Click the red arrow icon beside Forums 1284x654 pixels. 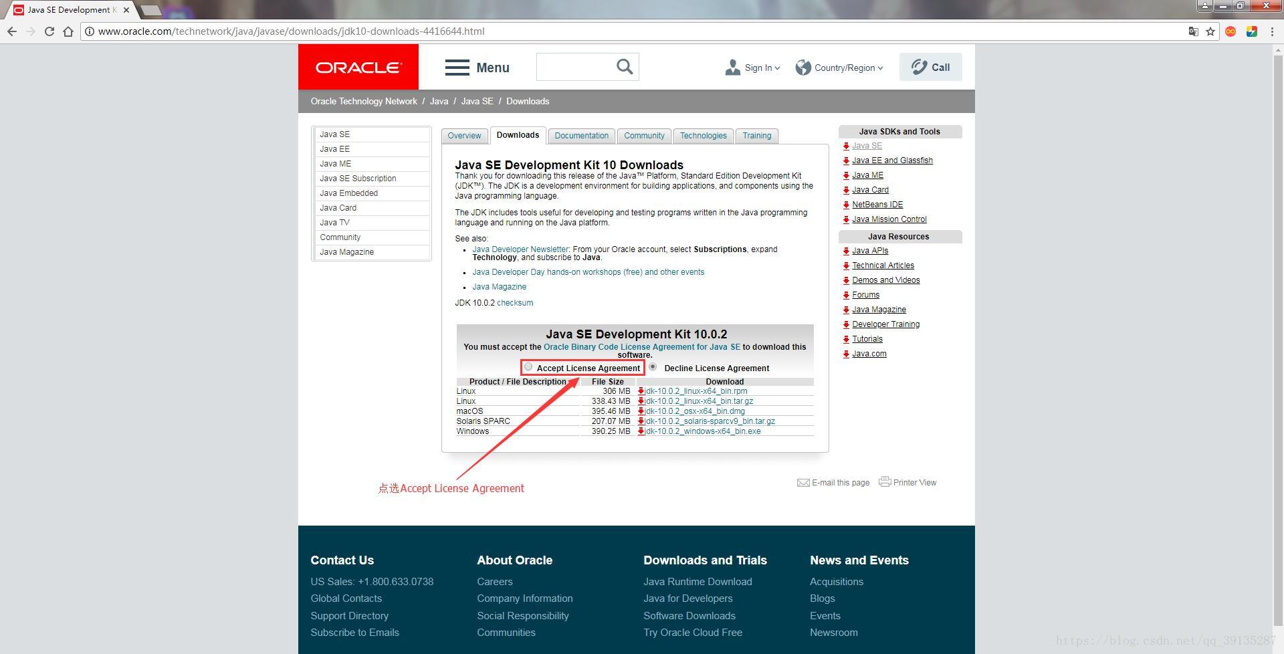coord(846,295)
